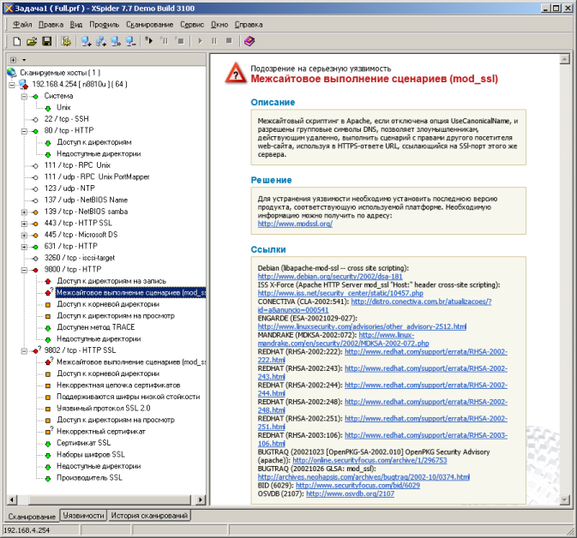The height and width of the screenshot is (538, 577).
Task: Switch to the Уязвимости tab
Action: tap(83, 516)
